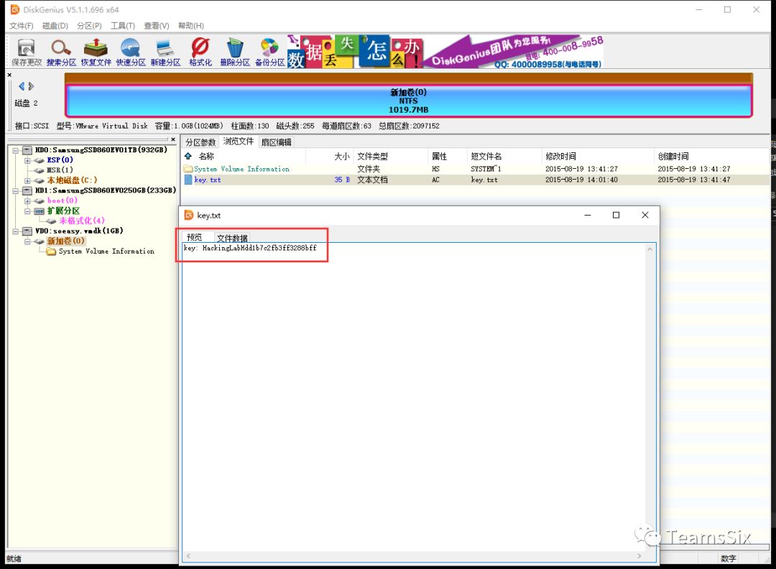Sort by Name (名称) column header
The image size is (776, 569).
tap(206, 157)
